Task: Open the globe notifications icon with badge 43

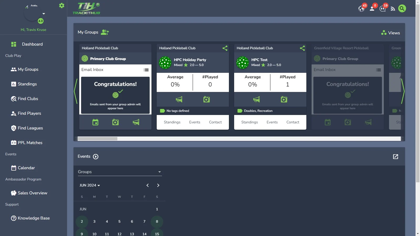Action: click(362, 9)
